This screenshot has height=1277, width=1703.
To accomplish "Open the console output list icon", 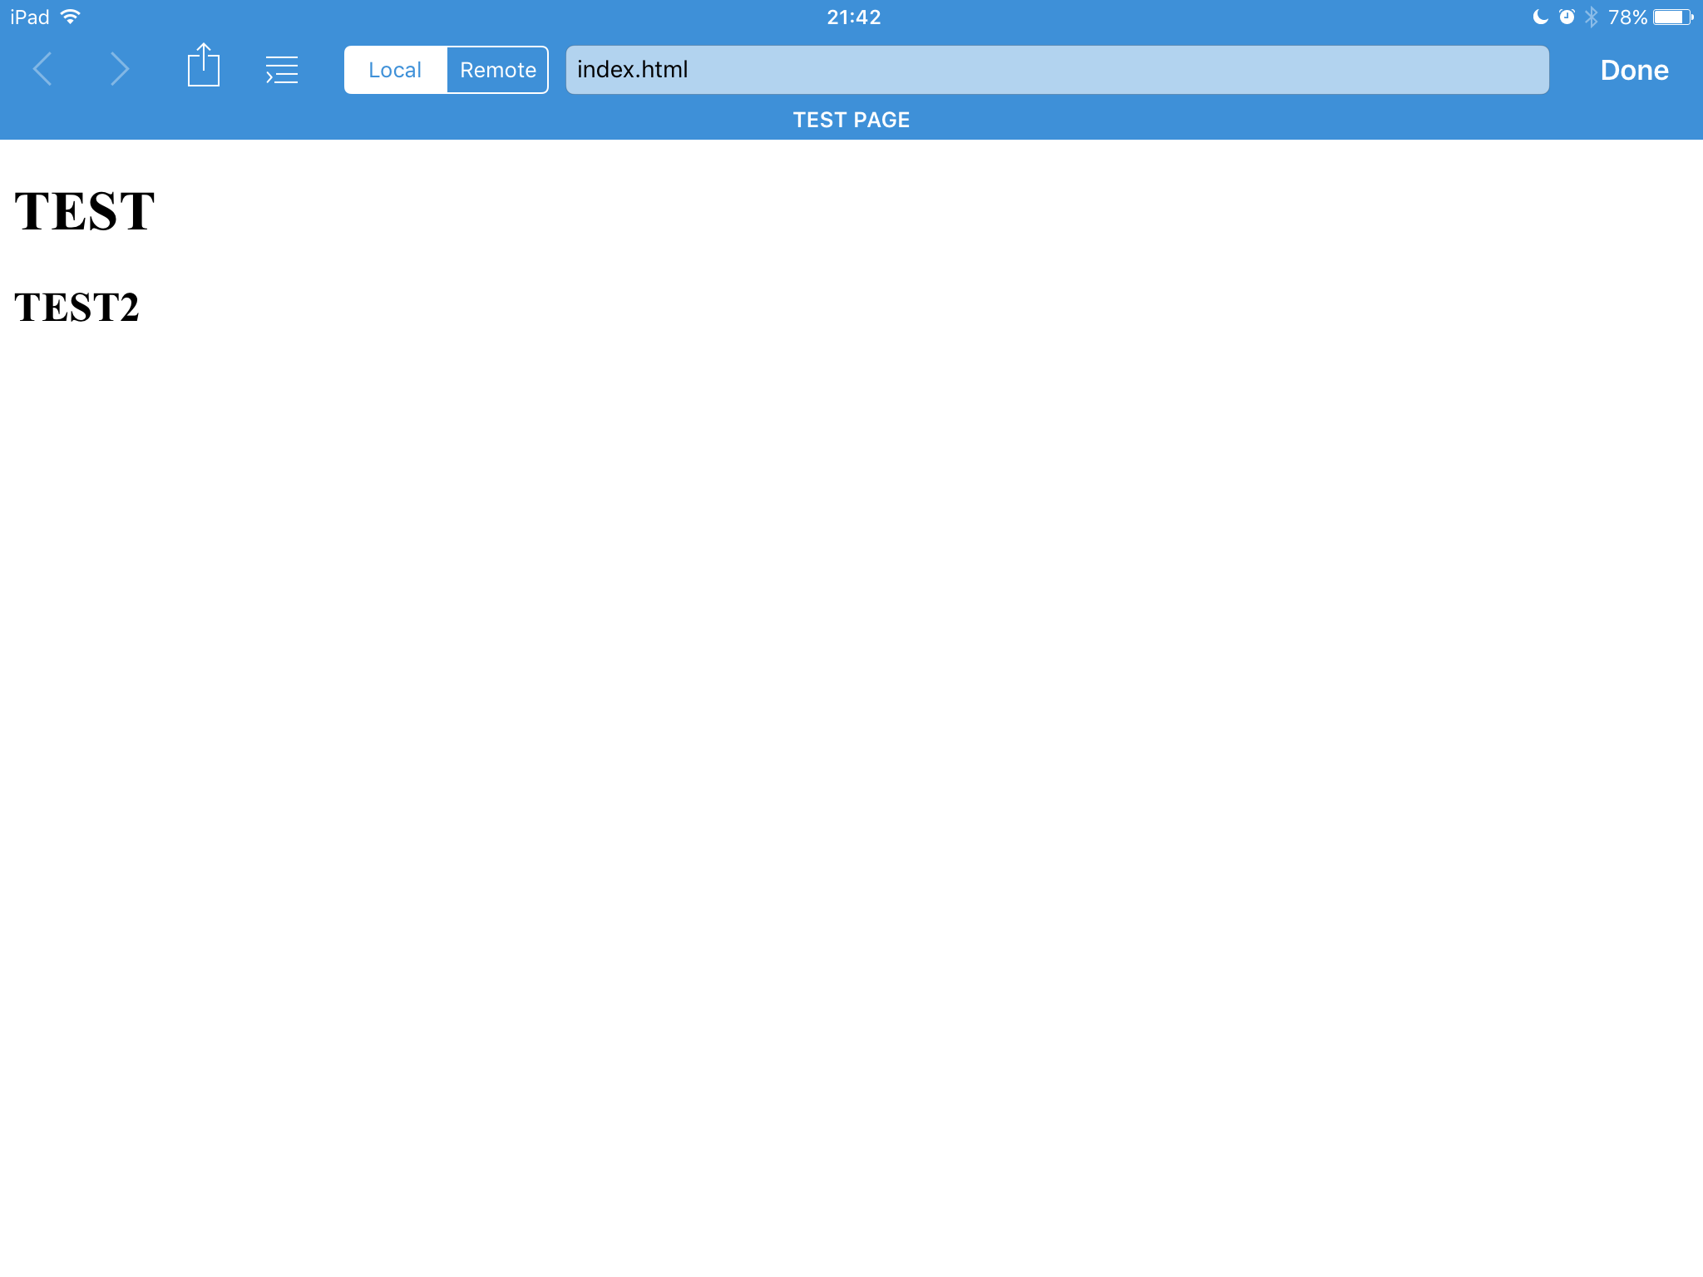I will (x=282, y=70).
